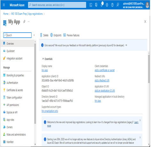The image size is (151, 147).
Task: Click Add an Application ID URI link
Action: [x=105, y=91]
